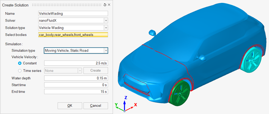Click the Select bodies highlighted field
This screenshot has width=269, height=114.
(73, 35)
